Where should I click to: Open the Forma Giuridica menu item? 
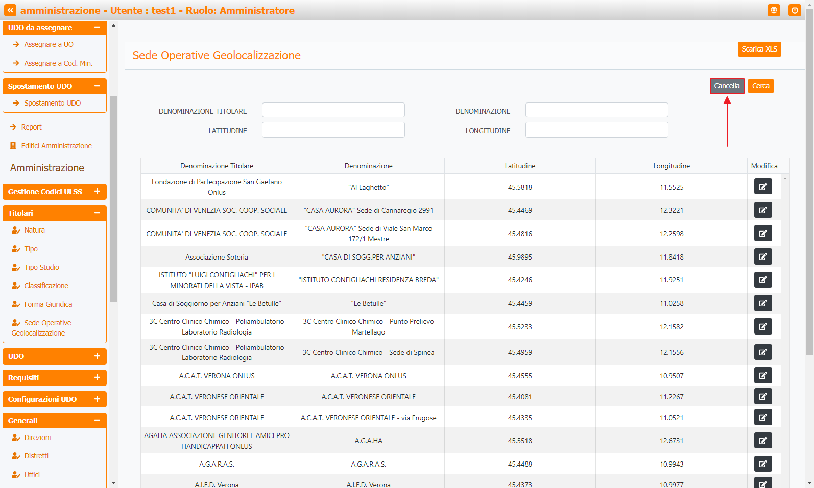coord(48,304)
